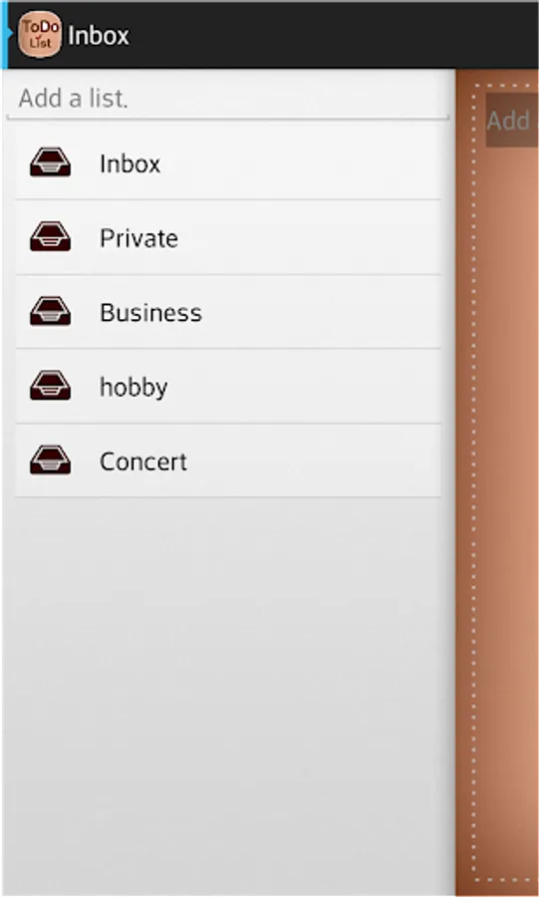Screen dimensions: 539x897
Task: Click the underline beneath Add a list
Action: (228, 118)
